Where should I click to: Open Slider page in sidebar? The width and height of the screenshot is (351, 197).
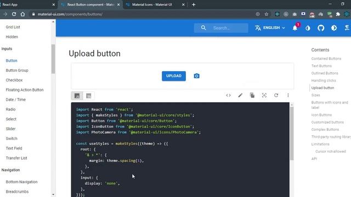(10, 129)
